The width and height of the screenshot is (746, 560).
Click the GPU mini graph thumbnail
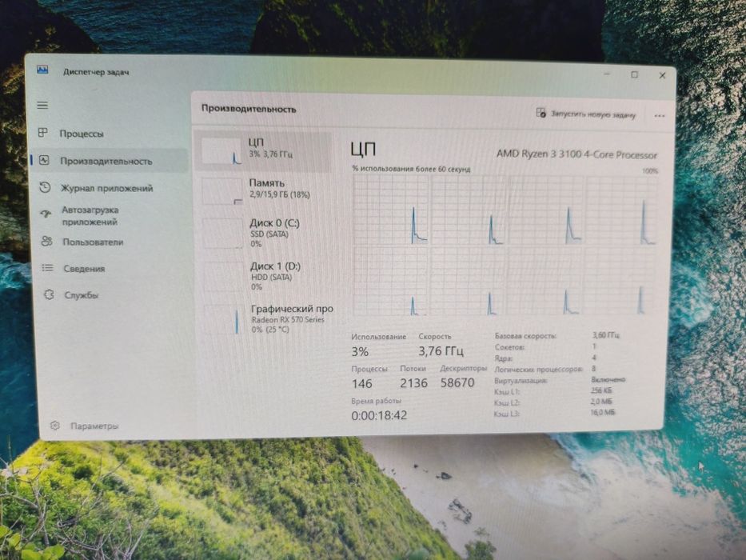[x=225, y=319]
